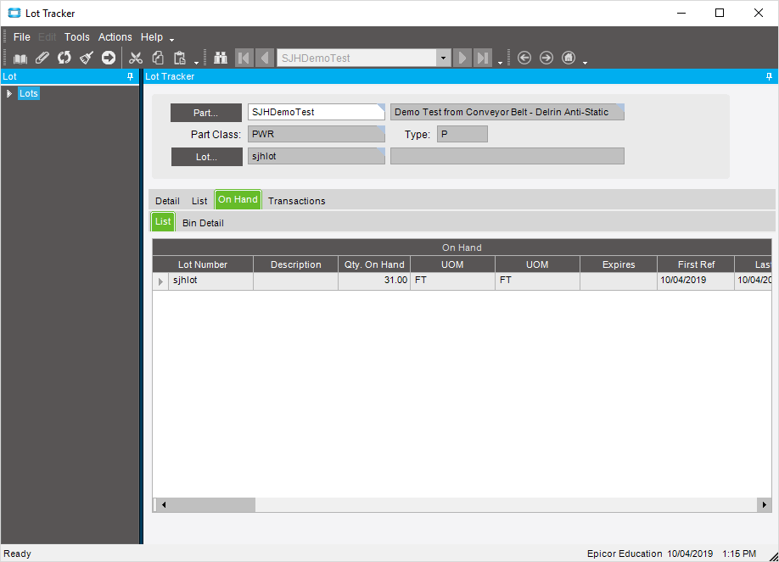This screenshot has height=562, width=779.
Task: Switch to the upper List tab
Action: click(x=199, y=201)
